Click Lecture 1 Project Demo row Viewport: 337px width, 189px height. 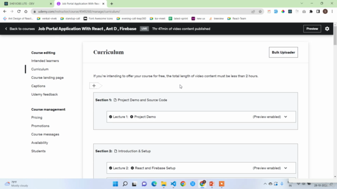(201, 117)
